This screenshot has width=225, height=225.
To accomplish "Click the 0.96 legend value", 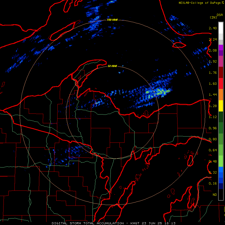I will pyautogui.click(x=213, y=128).
